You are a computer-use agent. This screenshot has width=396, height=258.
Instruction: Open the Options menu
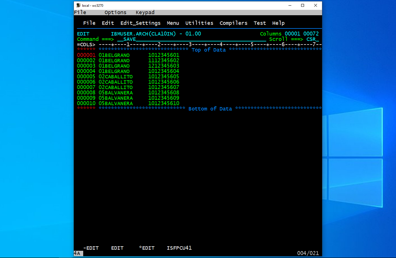pyautogui.click(x=115, y=12)
